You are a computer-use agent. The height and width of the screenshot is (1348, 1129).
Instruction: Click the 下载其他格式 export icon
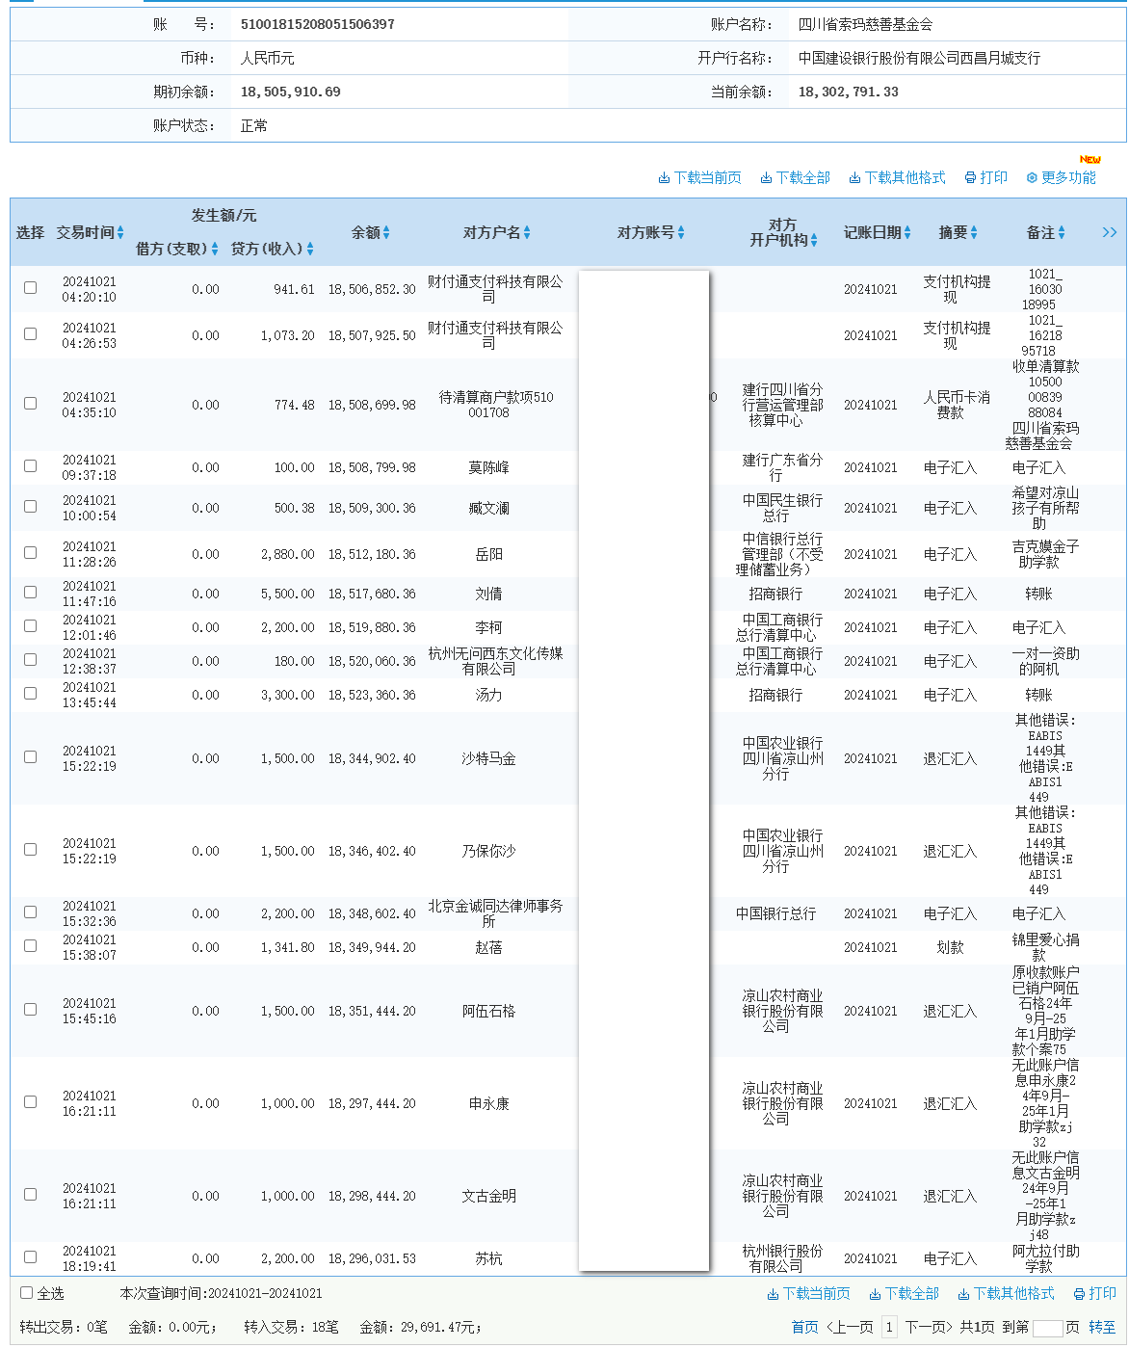[x=853, y=177]
